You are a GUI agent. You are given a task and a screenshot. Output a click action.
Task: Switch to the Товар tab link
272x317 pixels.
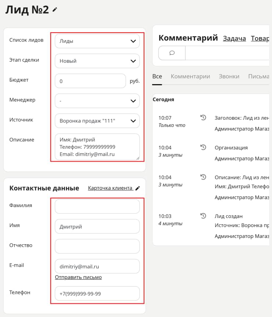(260, 39)
